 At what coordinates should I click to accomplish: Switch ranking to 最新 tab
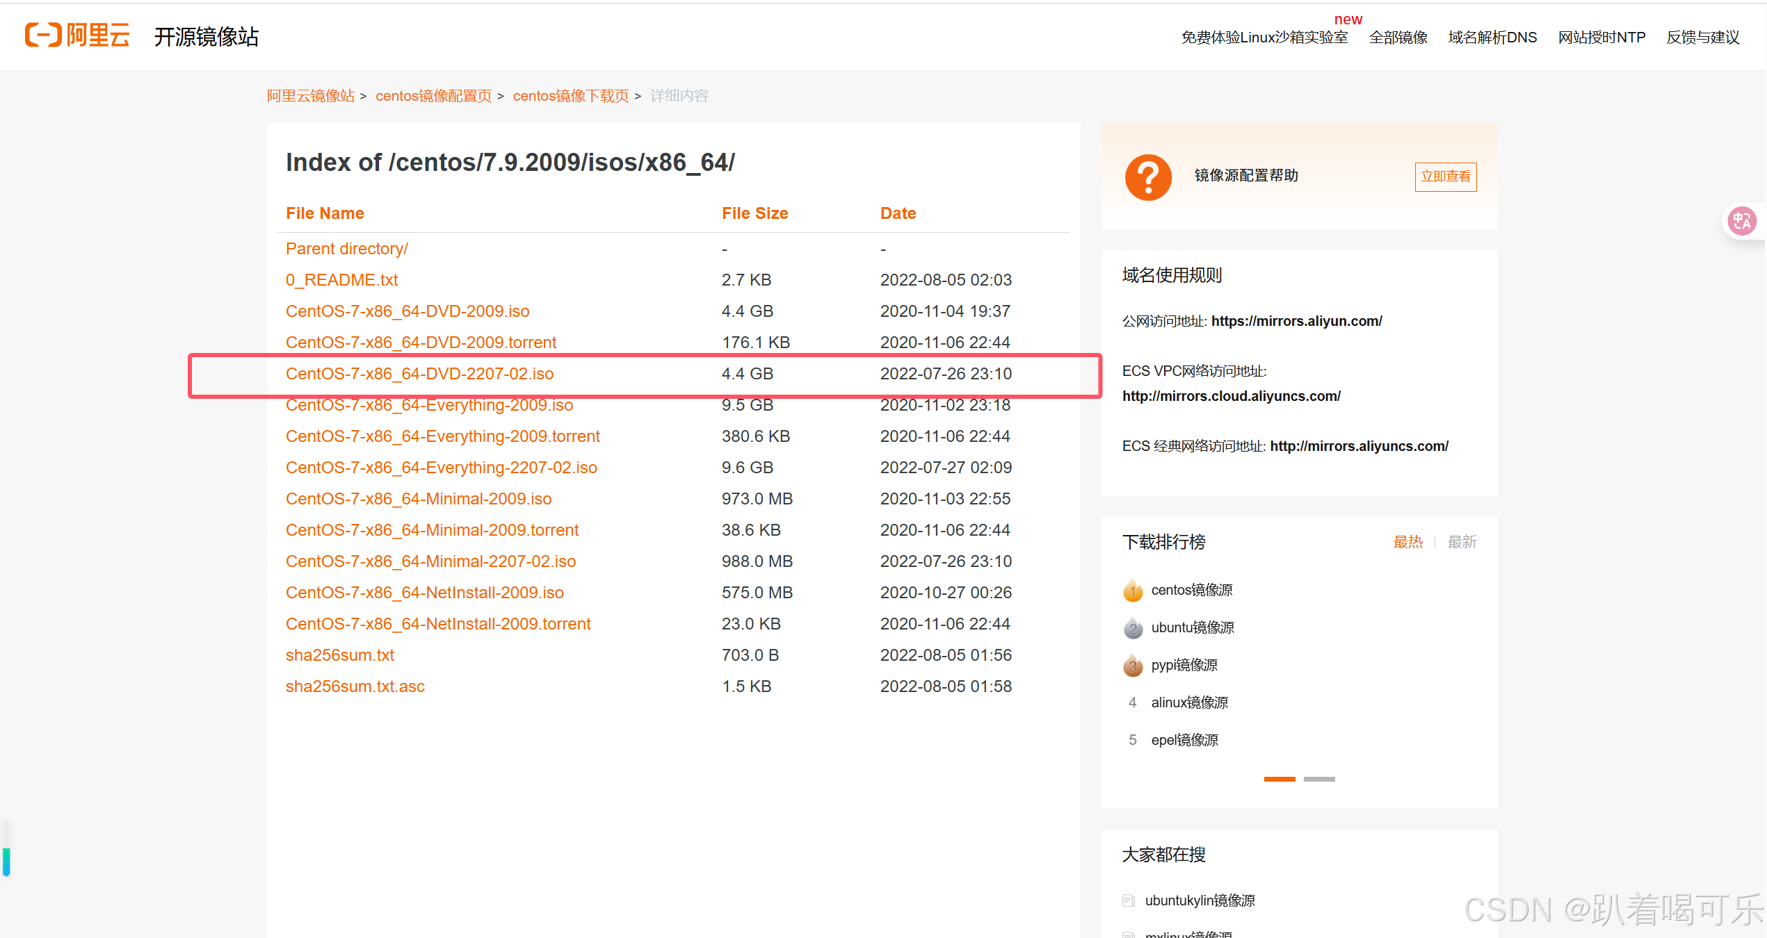pyautogui.click(x=1462, y=542)
